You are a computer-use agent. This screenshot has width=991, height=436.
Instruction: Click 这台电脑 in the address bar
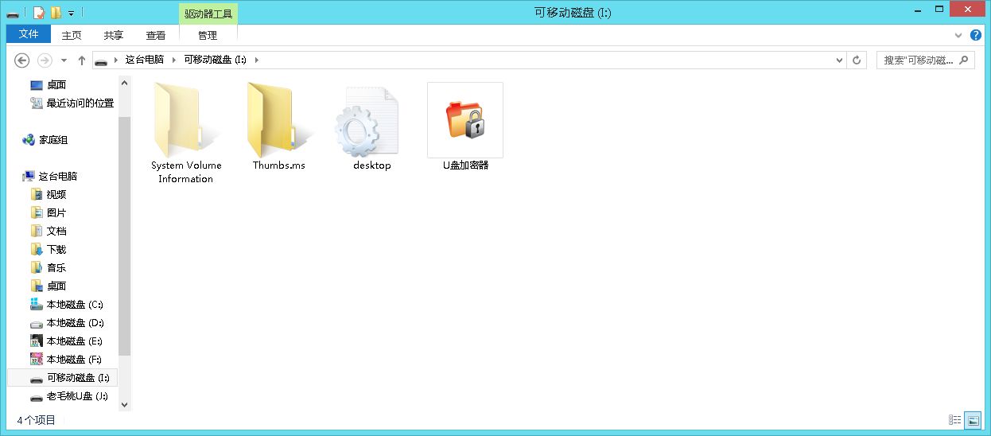pyautogui.click(x=145, y=60)
